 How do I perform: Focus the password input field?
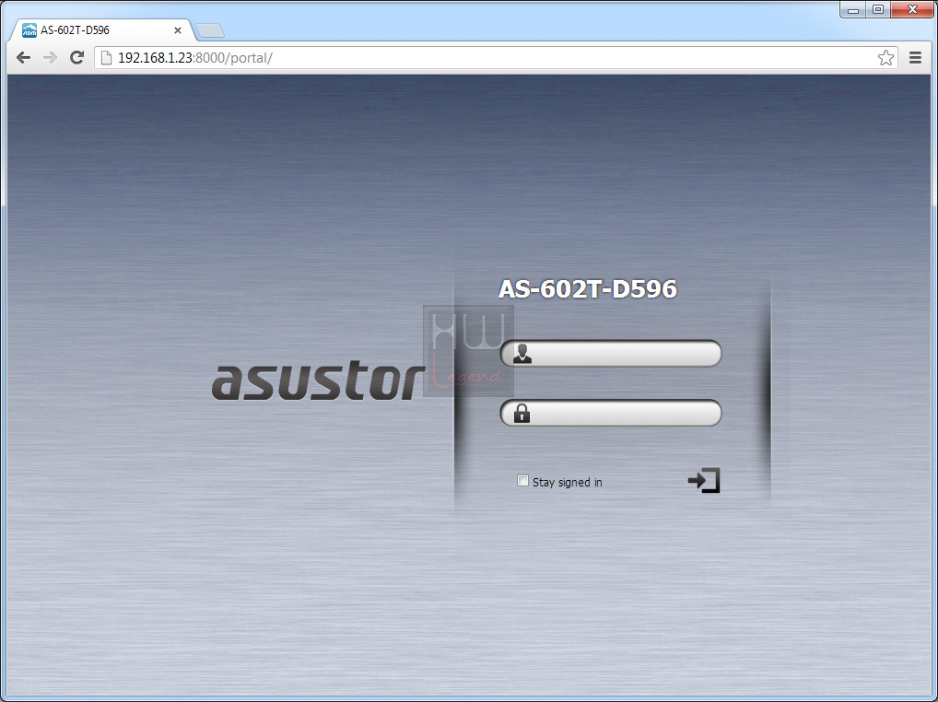coord(611,413)
